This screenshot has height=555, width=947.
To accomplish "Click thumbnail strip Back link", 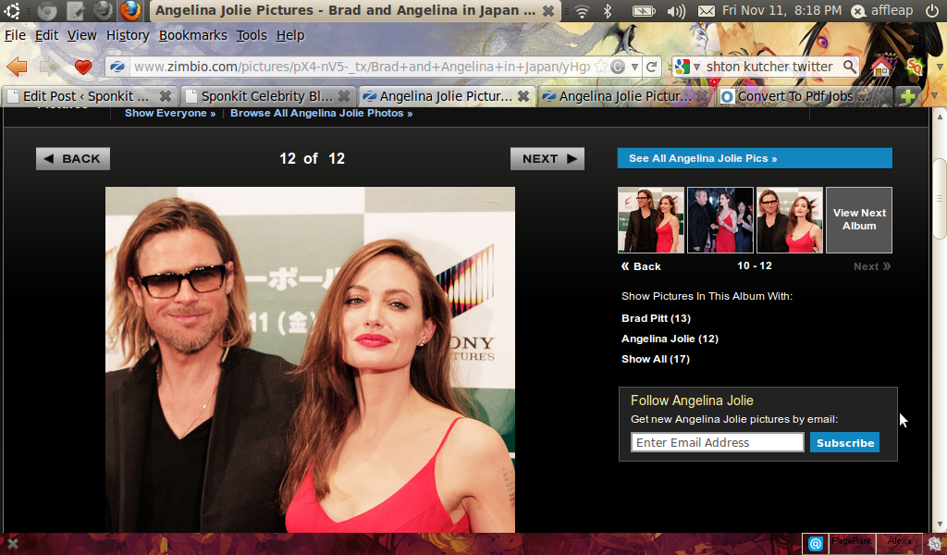I will tap(641, 266).
